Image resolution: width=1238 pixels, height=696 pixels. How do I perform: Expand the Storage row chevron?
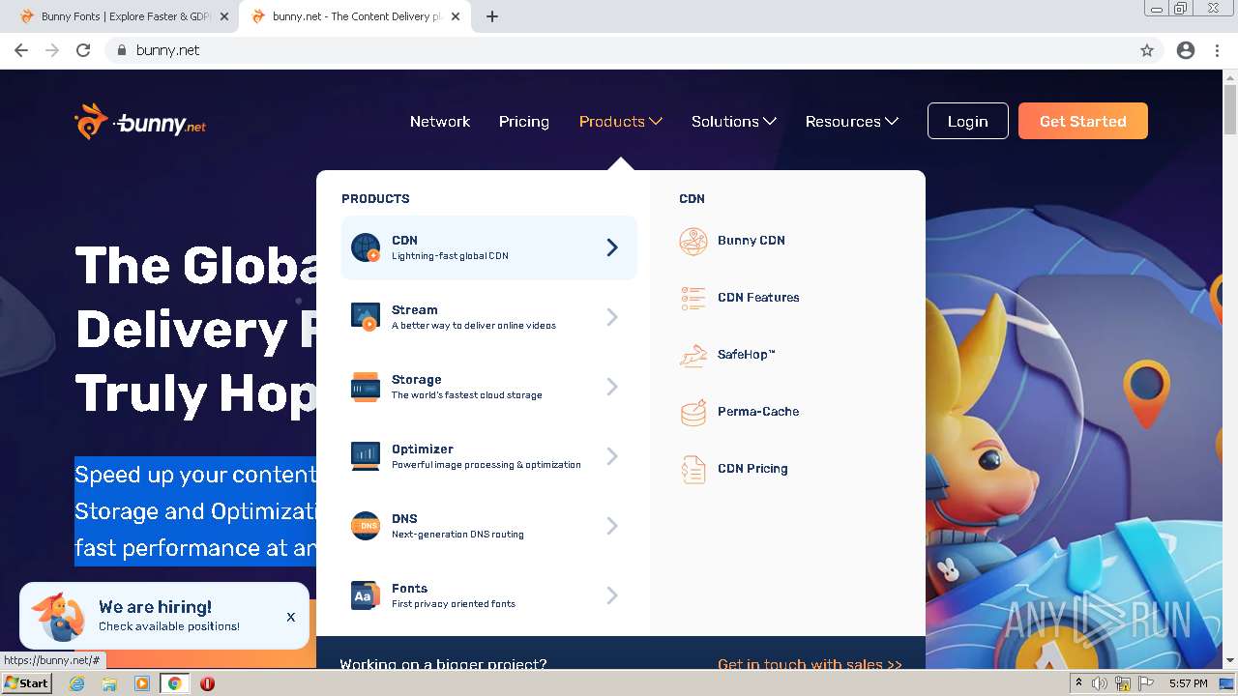(612, 387)
